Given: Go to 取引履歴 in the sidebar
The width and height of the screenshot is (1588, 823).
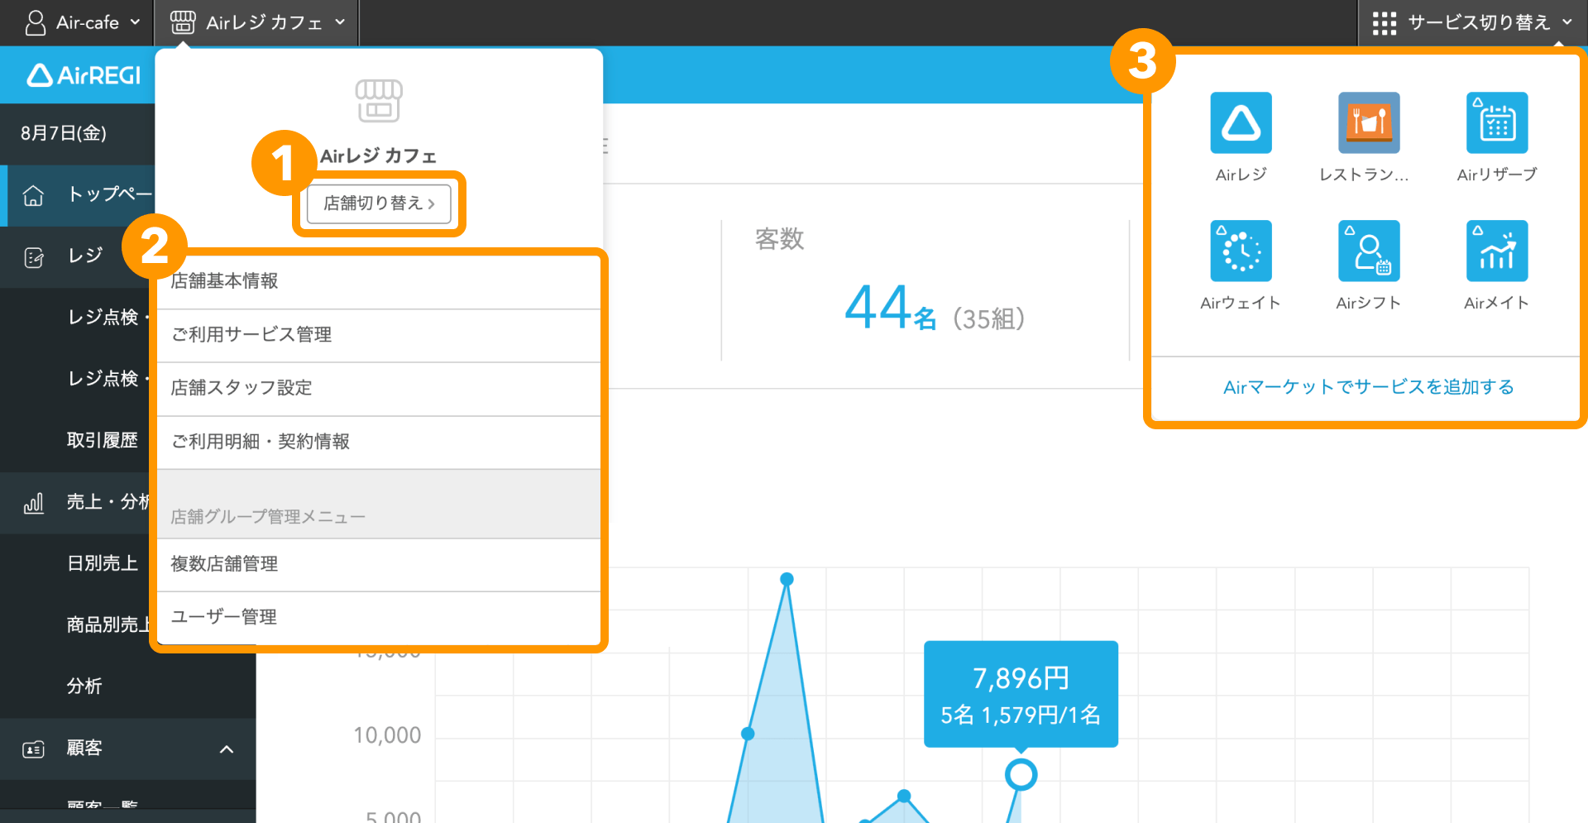Looking at the screenshot, I should pyautogui.click(x=103, y=440).
